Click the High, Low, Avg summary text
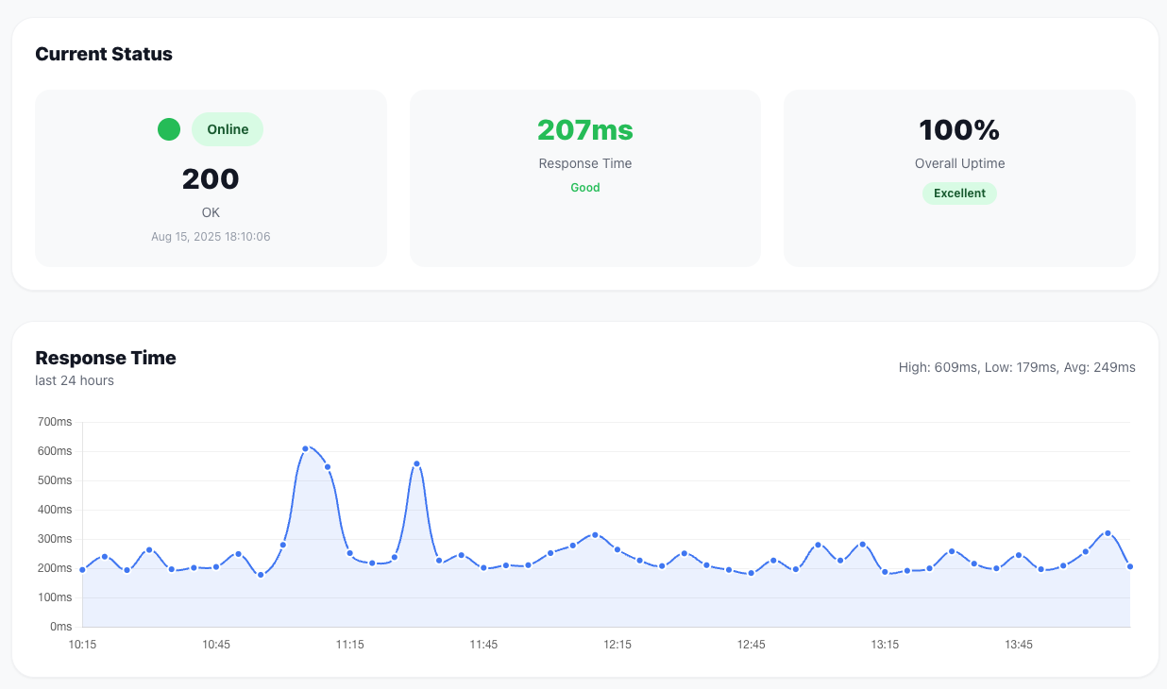1167x689 pixels. point(1017,367)
